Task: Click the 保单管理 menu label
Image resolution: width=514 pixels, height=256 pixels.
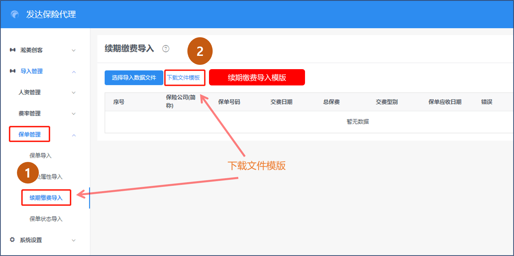Action: (x=30, y=134)
